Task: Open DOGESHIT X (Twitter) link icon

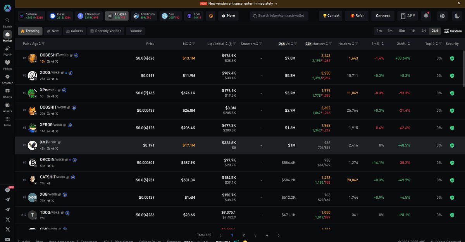Action: 57,61
